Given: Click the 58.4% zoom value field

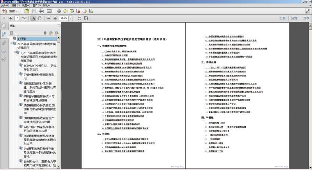Looking at the screenshot, I should click(x=64, y=18).
